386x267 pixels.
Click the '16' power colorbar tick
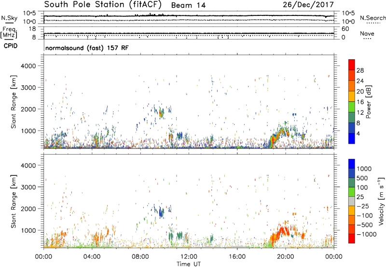coord(360,102)
